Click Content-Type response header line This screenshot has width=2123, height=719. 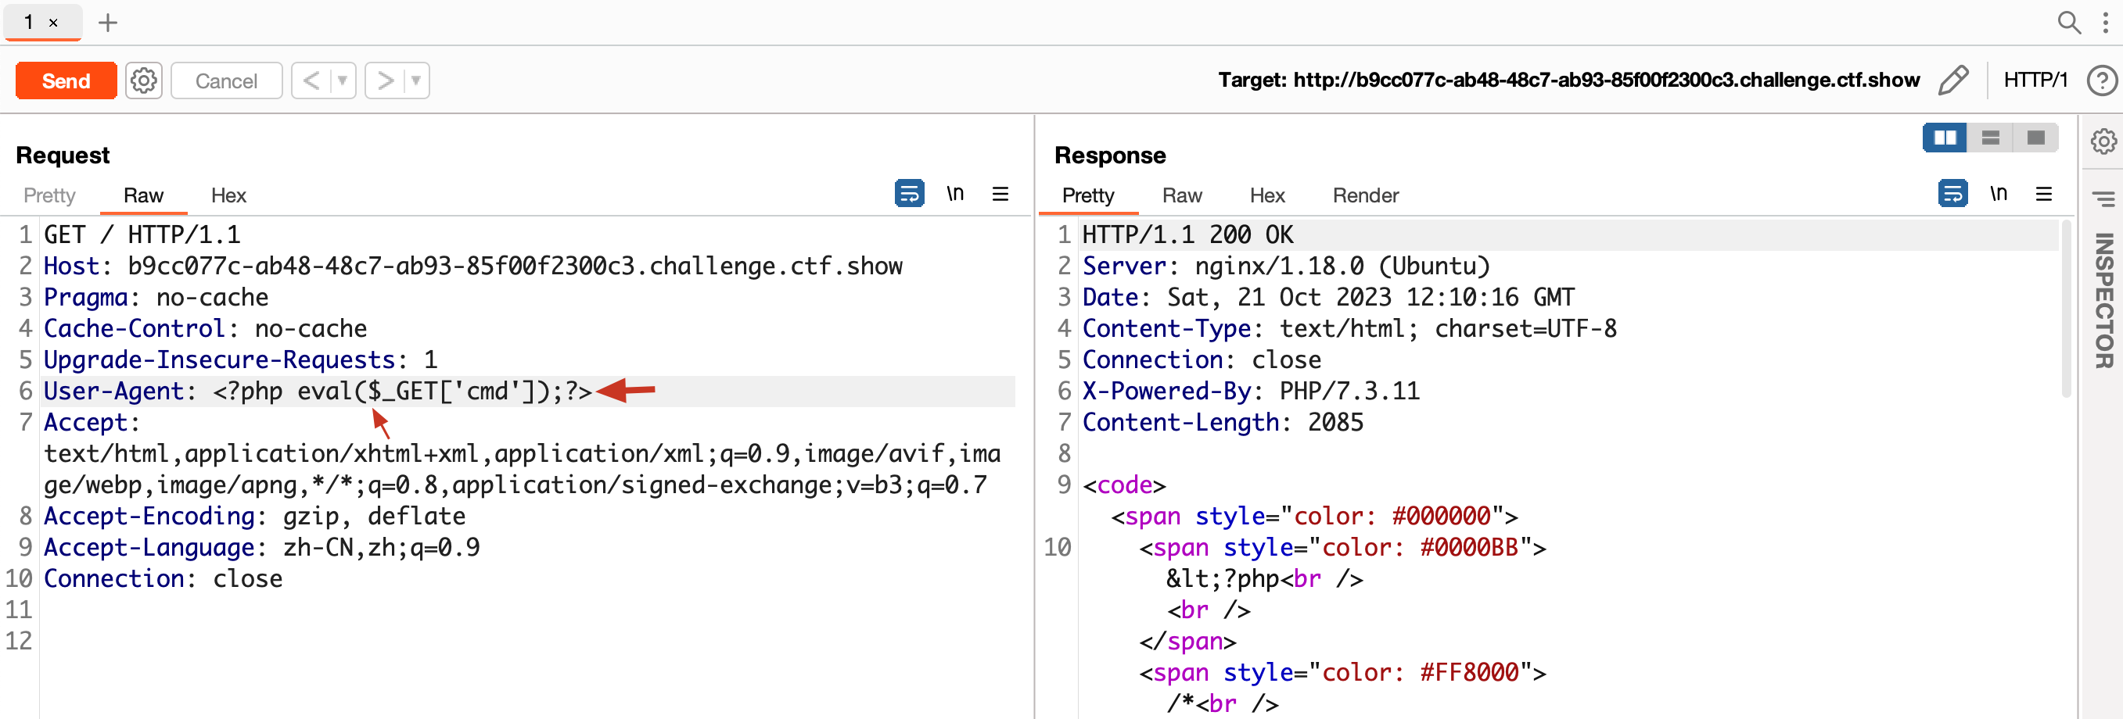1349,328
